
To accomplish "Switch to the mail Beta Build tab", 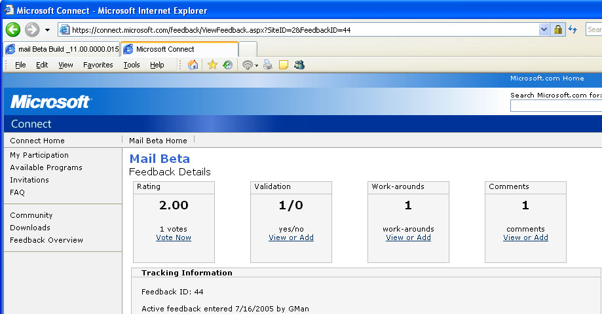I will [62, 49].
